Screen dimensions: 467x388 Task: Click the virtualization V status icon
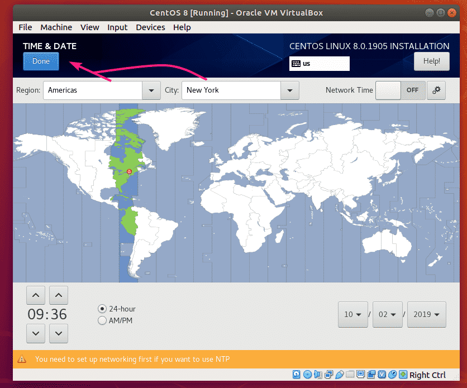(382, 374)
